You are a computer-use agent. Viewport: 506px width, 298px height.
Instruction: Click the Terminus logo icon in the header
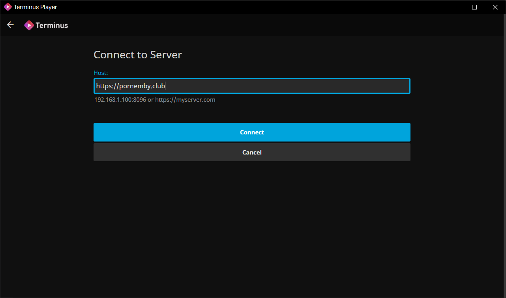[29, 25]
